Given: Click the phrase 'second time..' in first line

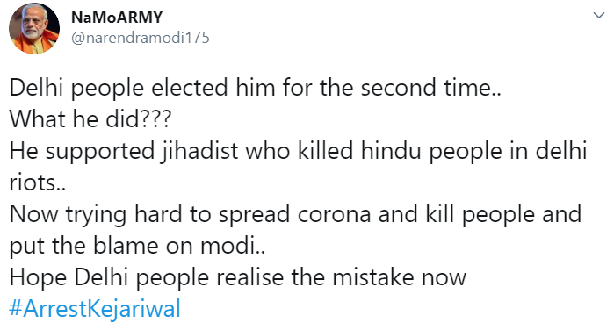Looking at the screenshot, I should pos(430,87).
